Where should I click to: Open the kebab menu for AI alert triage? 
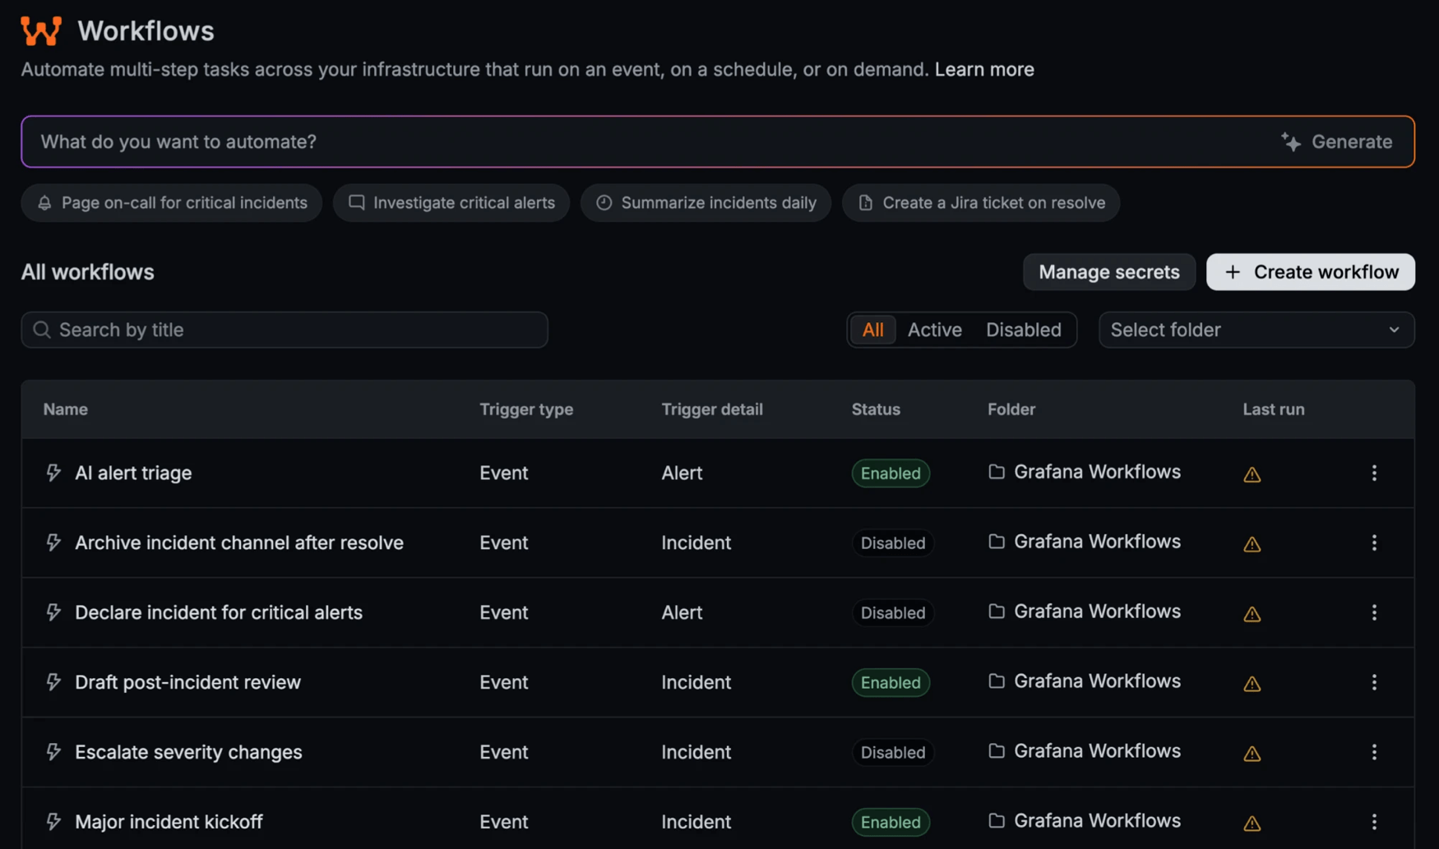tap(1374, 473)
